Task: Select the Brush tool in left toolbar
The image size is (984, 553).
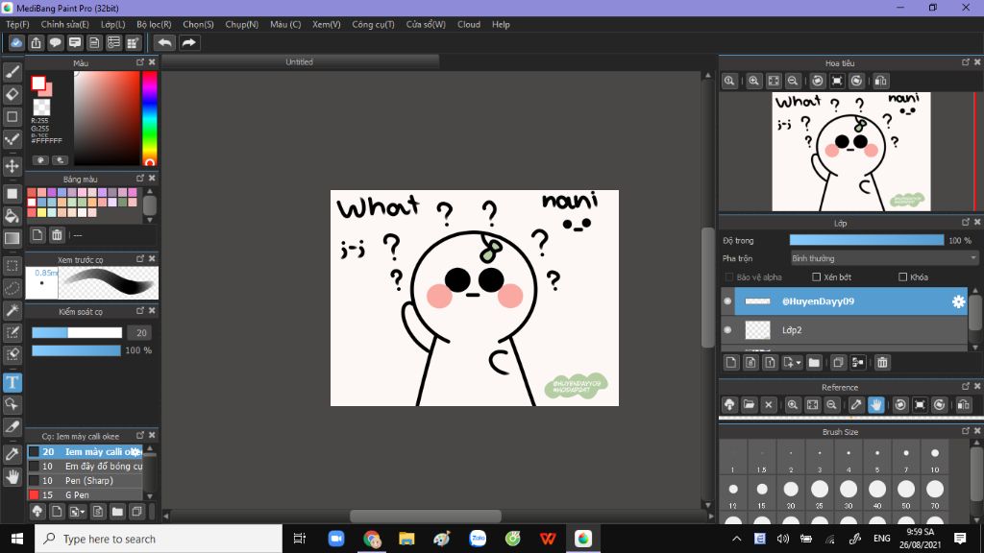Action: click(12, 72)
